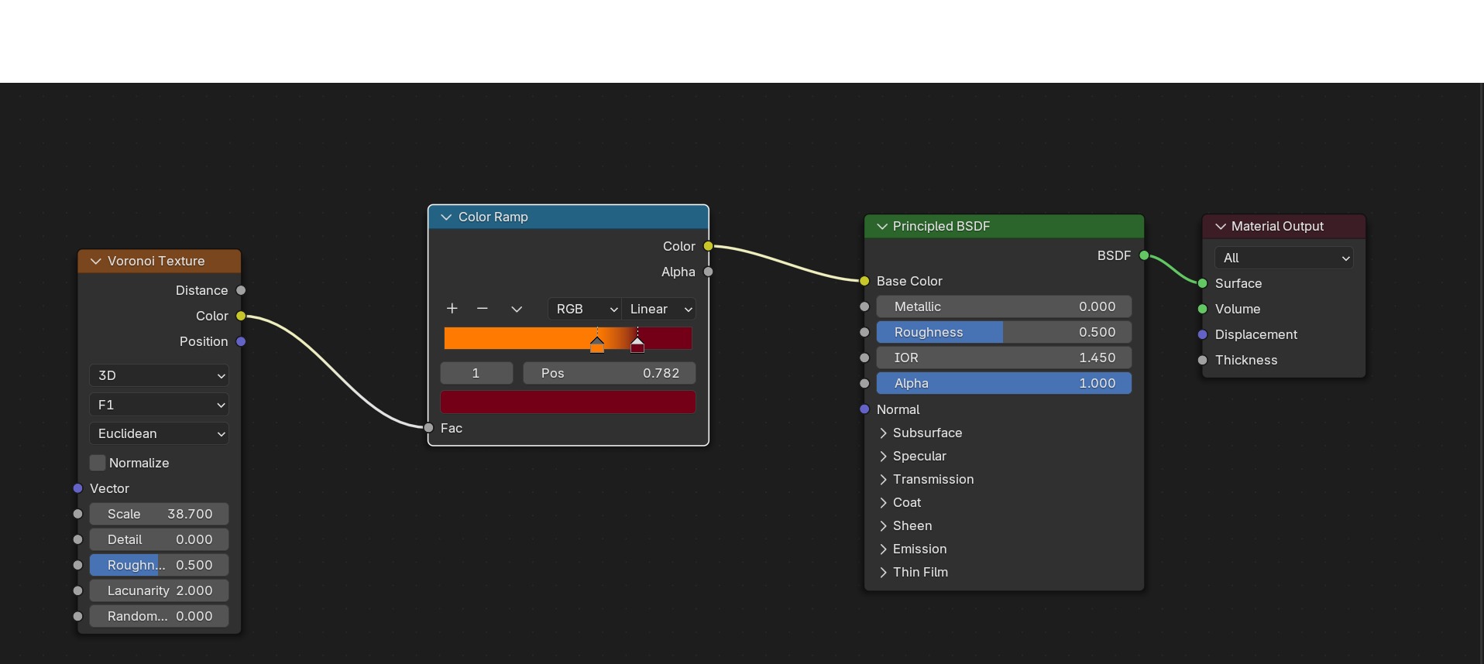Collapse the Color Ramp node

click(x=446, y=217)
